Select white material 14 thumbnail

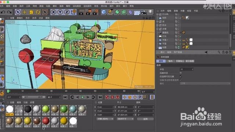tap(10, 110)
